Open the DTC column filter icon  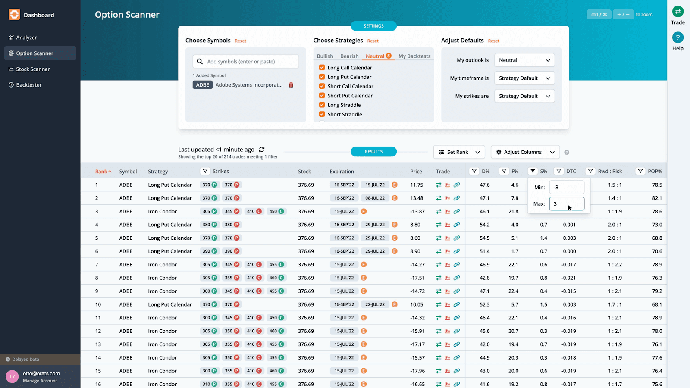click(559, 171)
